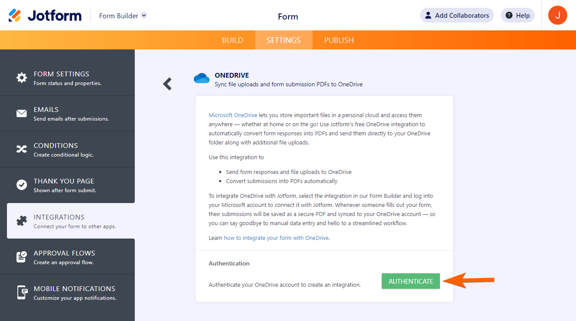Click the Mobile Notifications phone icon

point(22,292)
